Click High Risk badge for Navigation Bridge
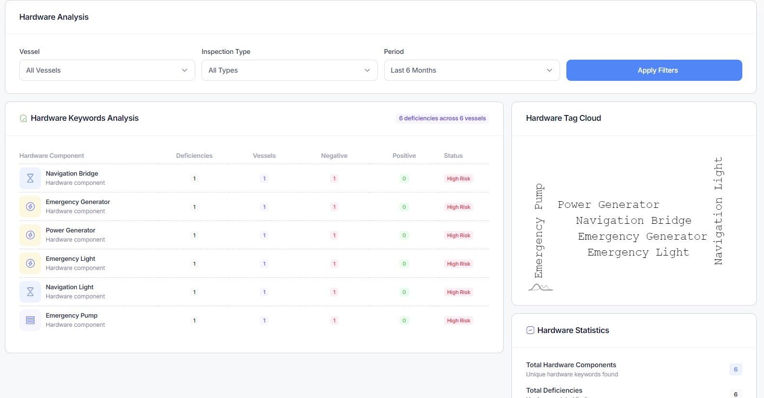 coord(458,179)
